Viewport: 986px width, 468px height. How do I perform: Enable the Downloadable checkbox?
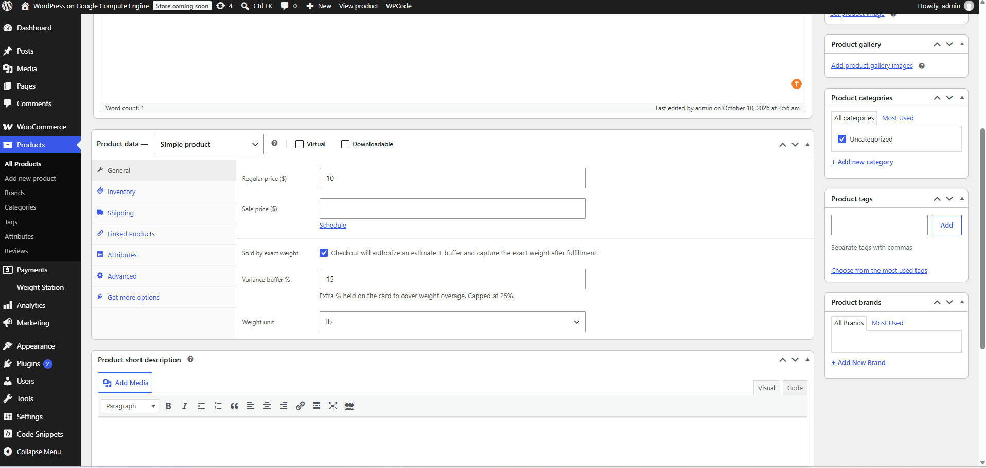click(345, 144)
